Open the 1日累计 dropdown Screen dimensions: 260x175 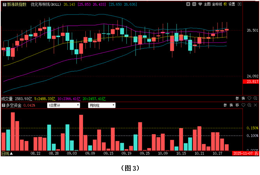coord(63,105)
